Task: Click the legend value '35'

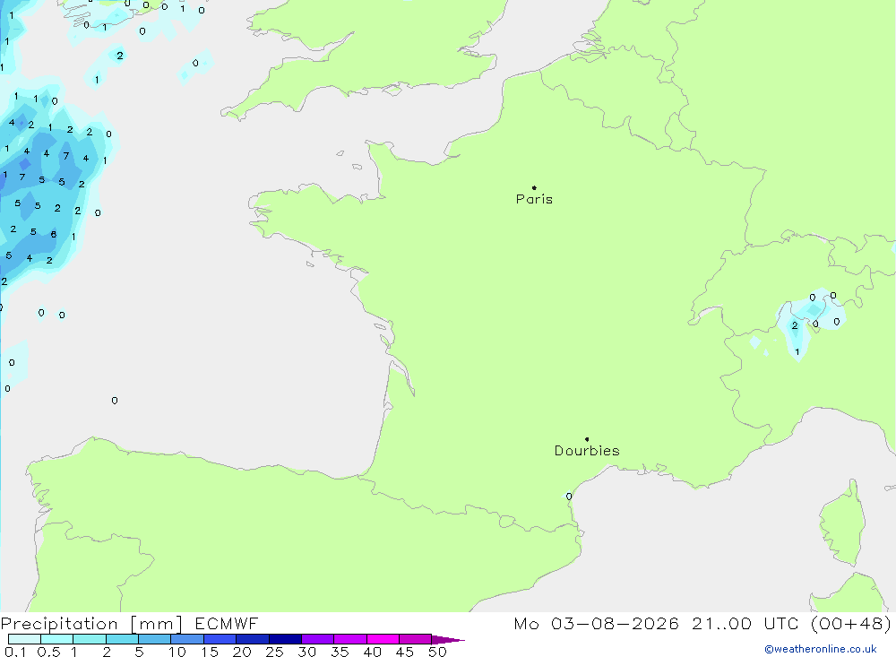Action: click(340, 652)
